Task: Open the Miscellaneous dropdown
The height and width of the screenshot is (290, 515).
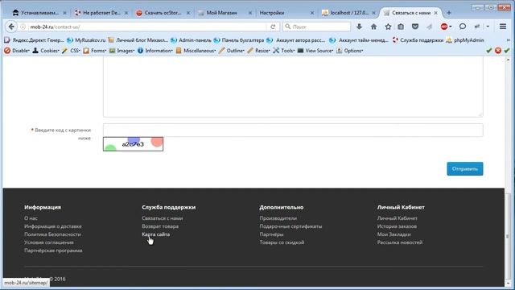Action: click(196, 51)
